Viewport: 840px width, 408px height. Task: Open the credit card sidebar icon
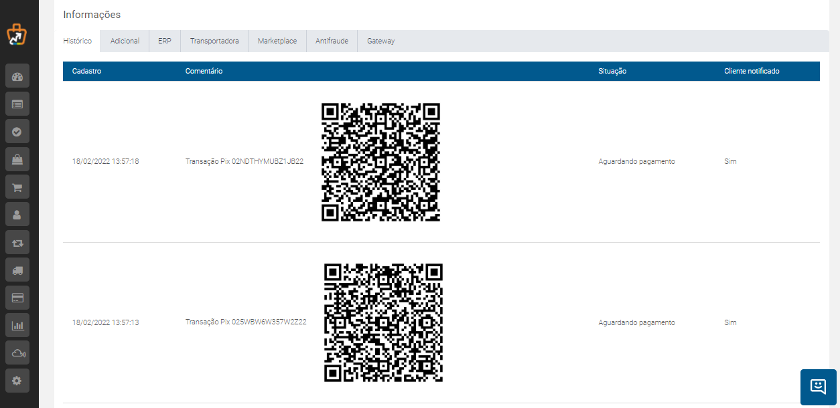[x=17, y=297]
